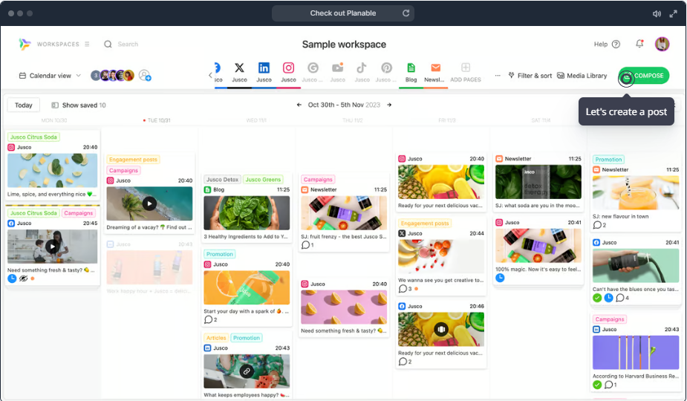Open the link icon on What keeps employees happy post
Image resolution: width=687 pixels, height=401 pixels.
(247, 371)
